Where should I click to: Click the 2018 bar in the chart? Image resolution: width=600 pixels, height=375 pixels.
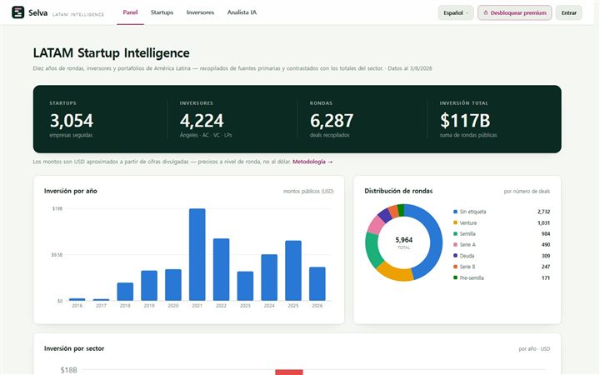125,292
